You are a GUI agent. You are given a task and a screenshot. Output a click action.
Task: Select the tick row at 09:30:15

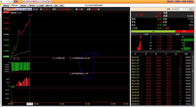click(161, 104)
